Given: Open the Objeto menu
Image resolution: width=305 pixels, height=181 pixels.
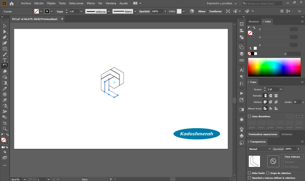Looking at the screenshot, I should [51, 3].
